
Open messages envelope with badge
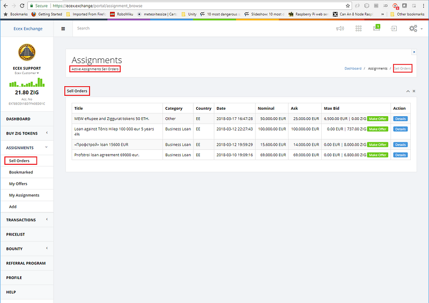click(x=377, y=28)
